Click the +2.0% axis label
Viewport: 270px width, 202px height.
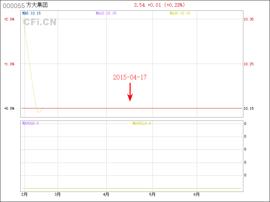click(x=9, y=19)
